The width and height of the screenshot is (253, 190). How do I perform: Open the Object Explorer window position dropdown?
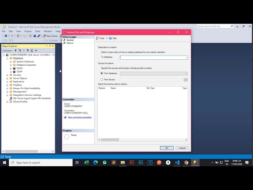coord(47,46)
